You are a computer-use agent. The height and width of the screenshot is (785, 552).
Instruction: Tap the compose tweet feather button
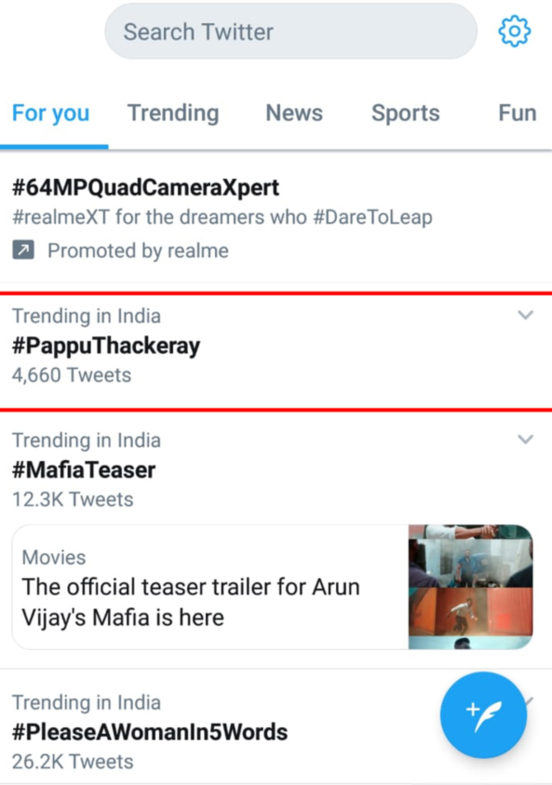(483, 714)
